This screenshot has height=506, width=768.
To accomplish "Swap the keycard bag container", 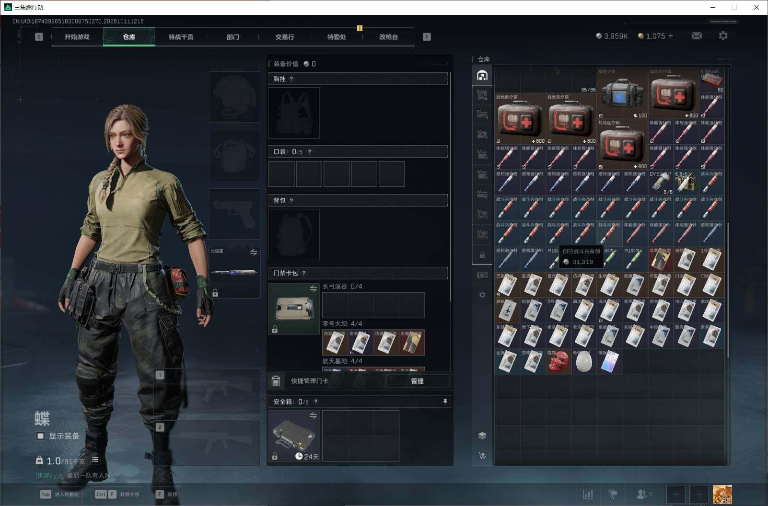I will (313, 288).
